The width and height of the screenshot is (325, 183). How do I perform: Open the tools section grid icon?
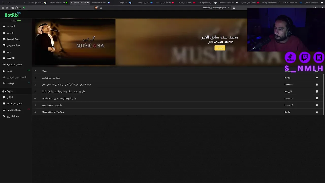click(x=4, y=33)
